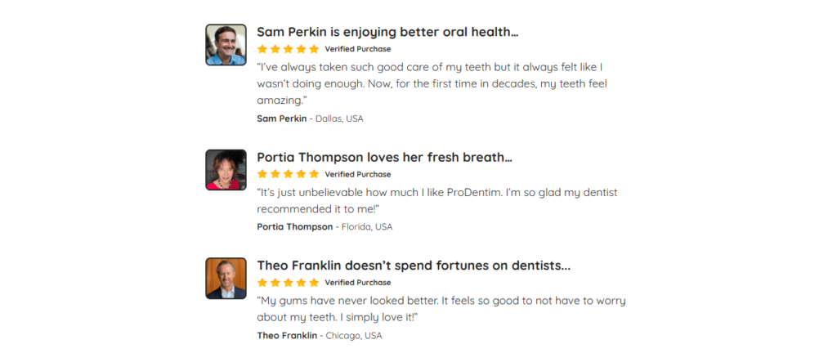Click Portia Thompson's profile photo

coord(226,170)
